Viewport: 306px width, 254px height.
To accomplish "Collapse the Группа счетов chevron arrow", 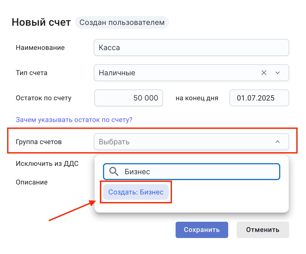I will [x=277, y=142].
